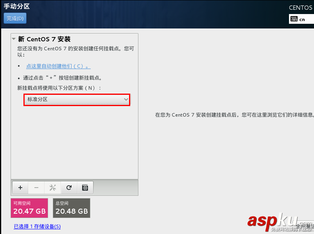Click the Done 完成(D) button
314x234 pixels.
15,18
